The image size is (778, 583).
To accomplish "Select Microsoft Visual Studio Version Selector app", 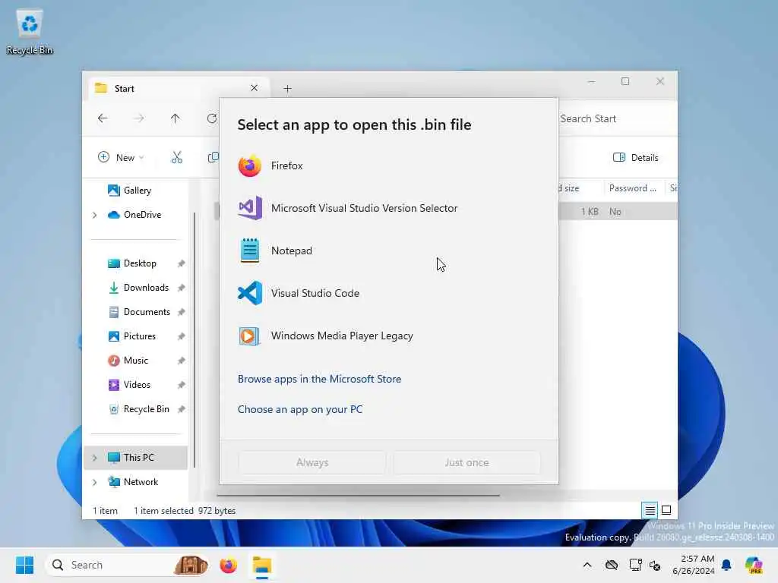I will 388,208.
